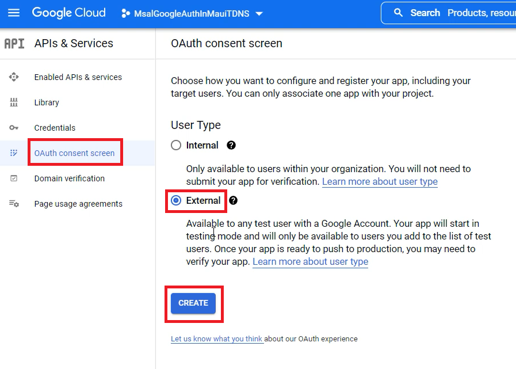Select OAuth consent screen in sidebar
Screen dimensions: 516x369
(x=74, y=153)
